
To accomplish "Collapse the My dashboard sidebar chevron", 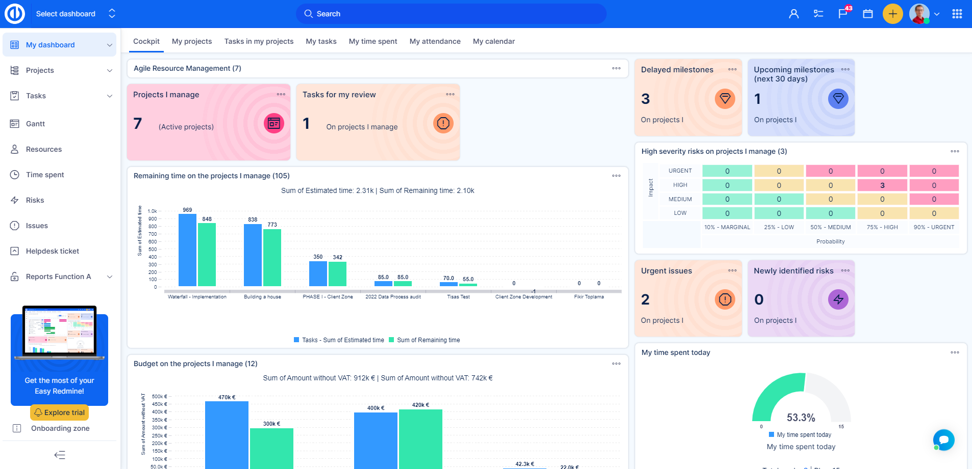I will point(110,45).
